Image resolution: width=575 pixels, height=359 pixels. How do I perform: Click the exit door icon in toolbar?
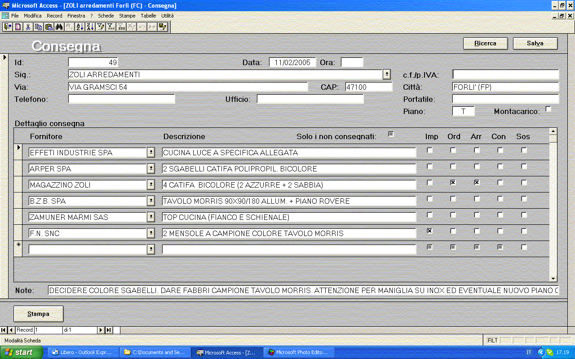[8, 27]
